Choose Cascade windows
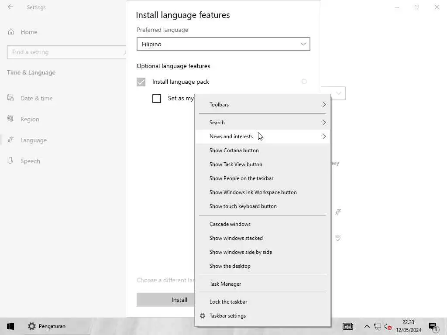Viewport: 447px width, 335px height. 262,224
